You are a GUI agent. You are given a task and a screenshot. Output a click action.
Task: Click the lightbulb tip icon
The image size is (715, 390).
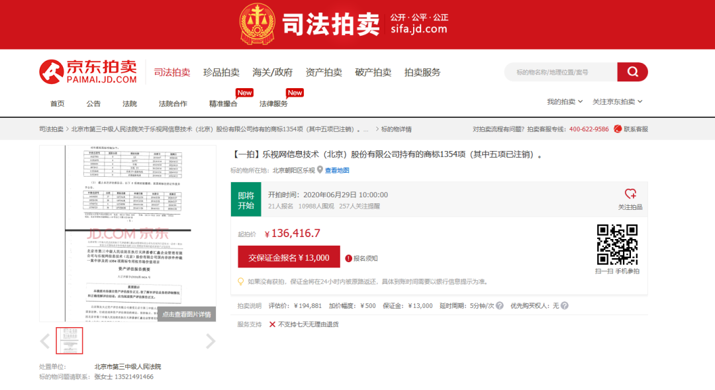pyautogui.click(x=241, y=281)
